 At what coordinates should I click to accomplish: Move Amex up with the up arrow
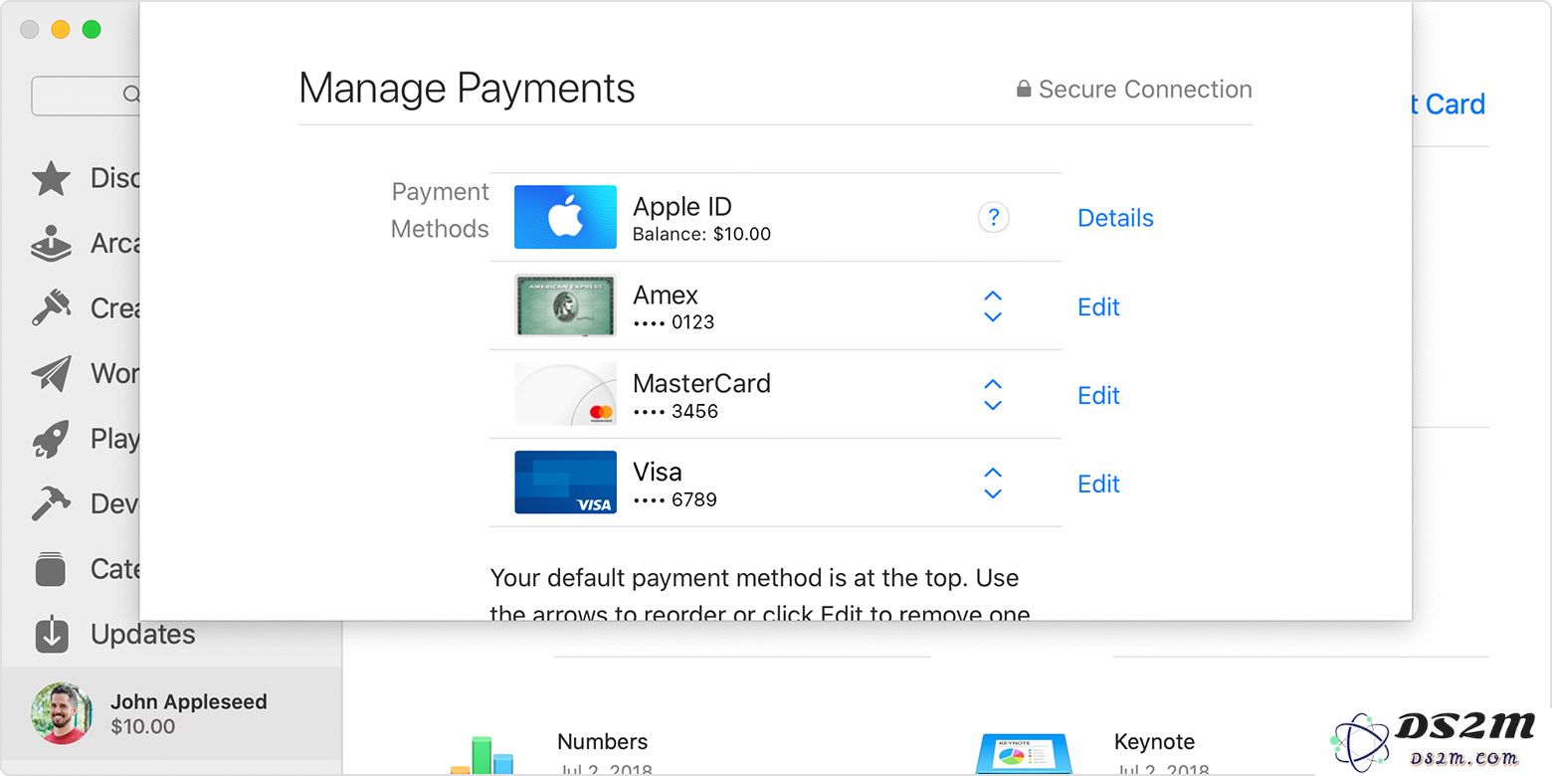point(992,295)
